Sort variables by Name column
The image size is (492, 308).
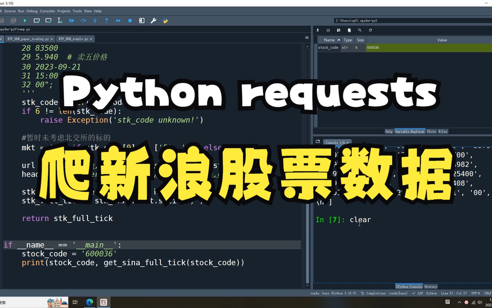(x=329, y=40)
